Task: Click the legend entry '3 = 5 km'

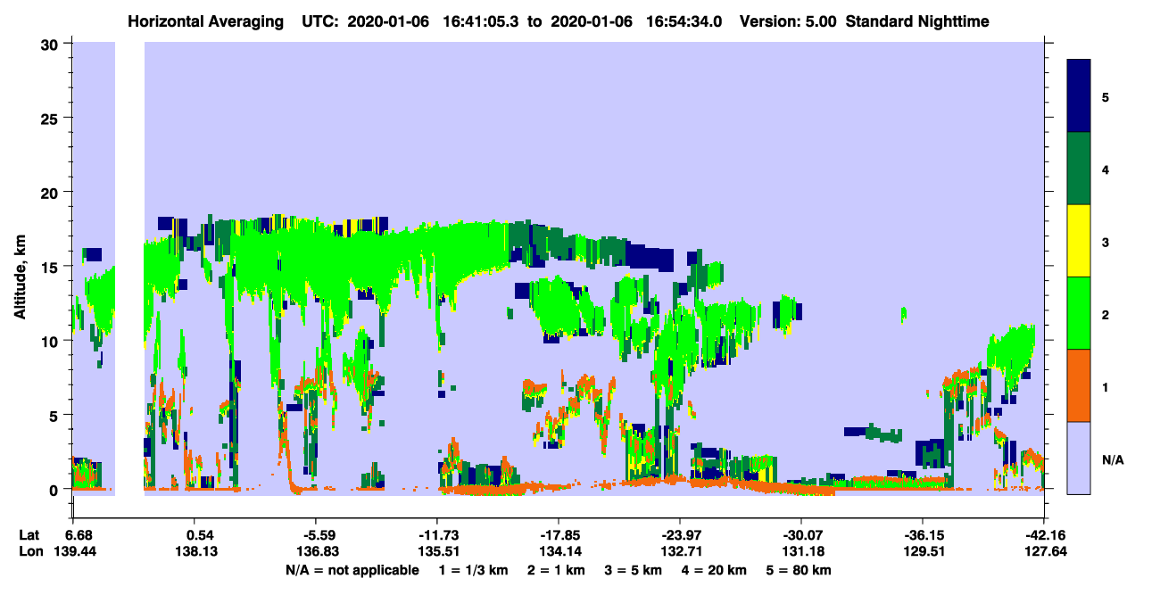Action: click(632, 570)
